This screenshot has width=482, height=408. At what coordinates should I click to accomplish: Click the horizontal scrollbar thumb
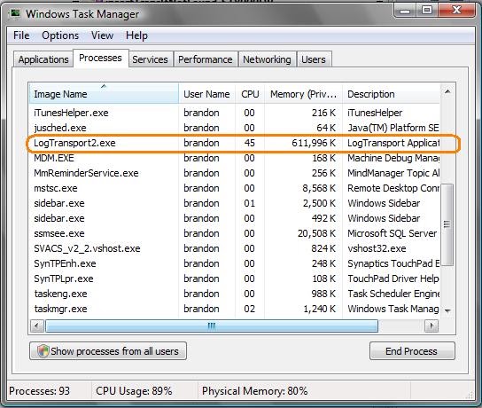click(x=212, y=326)
